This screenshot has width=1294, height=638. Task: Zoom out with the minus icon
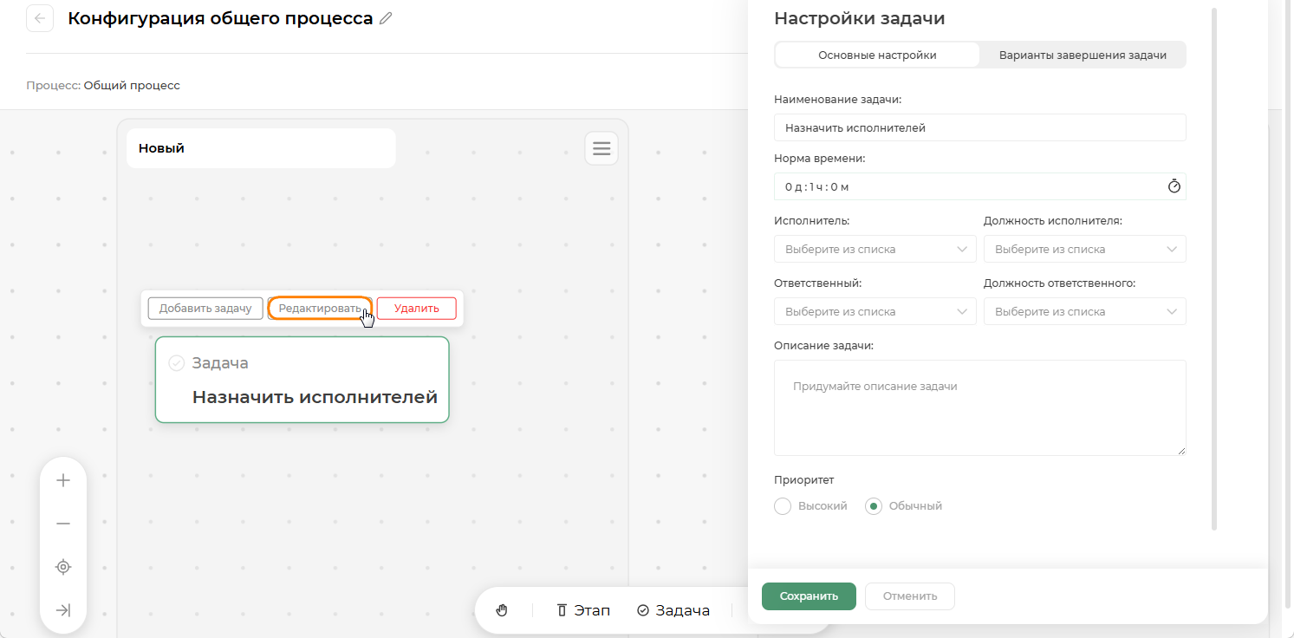(63, 524)
